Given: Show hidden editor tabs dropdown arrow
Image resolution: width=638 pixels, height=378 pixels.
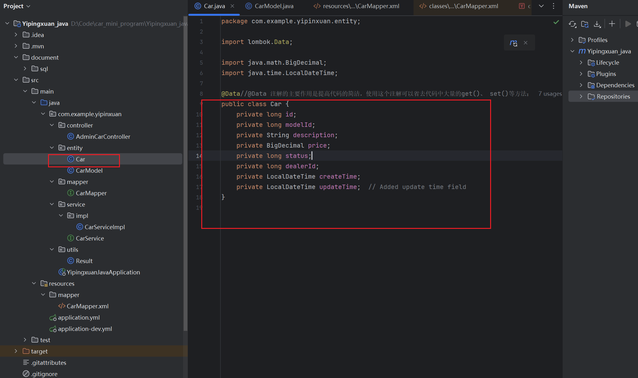Looking at the screenshot, I should [x=541, y=6].
